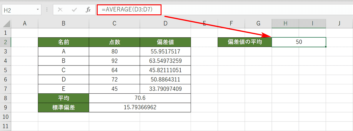The width and height of the screenshot is (353, 131).
Task: Click the 標準偏差 label cell
Action: coord(64,108)
